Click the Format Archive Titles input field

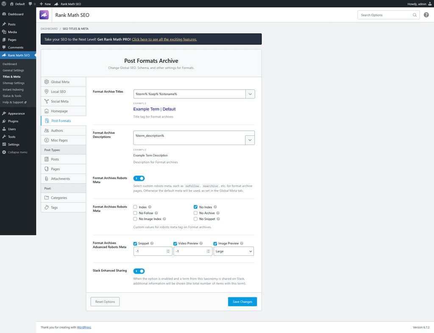[x=189, y=94]
